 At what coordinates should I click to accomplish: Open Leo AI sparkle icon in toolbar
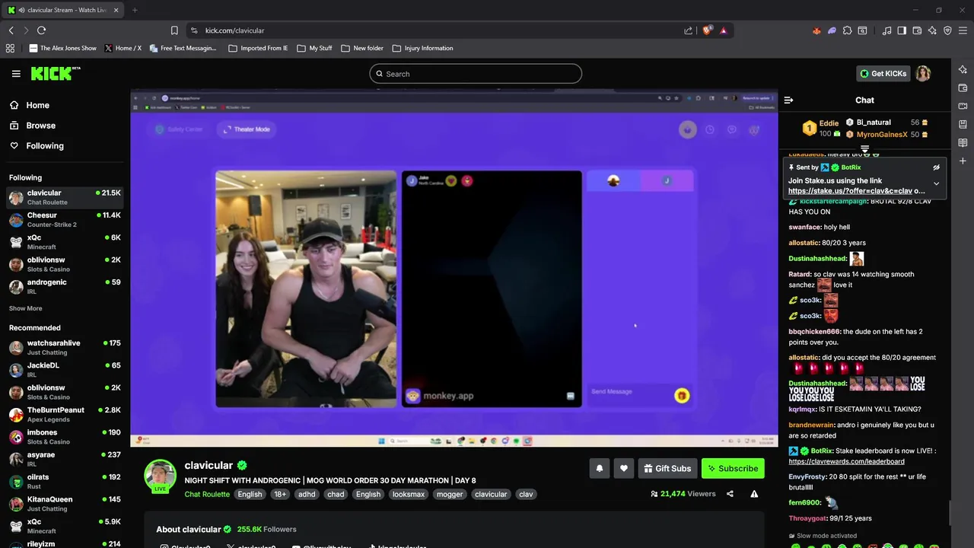point(932,30)
